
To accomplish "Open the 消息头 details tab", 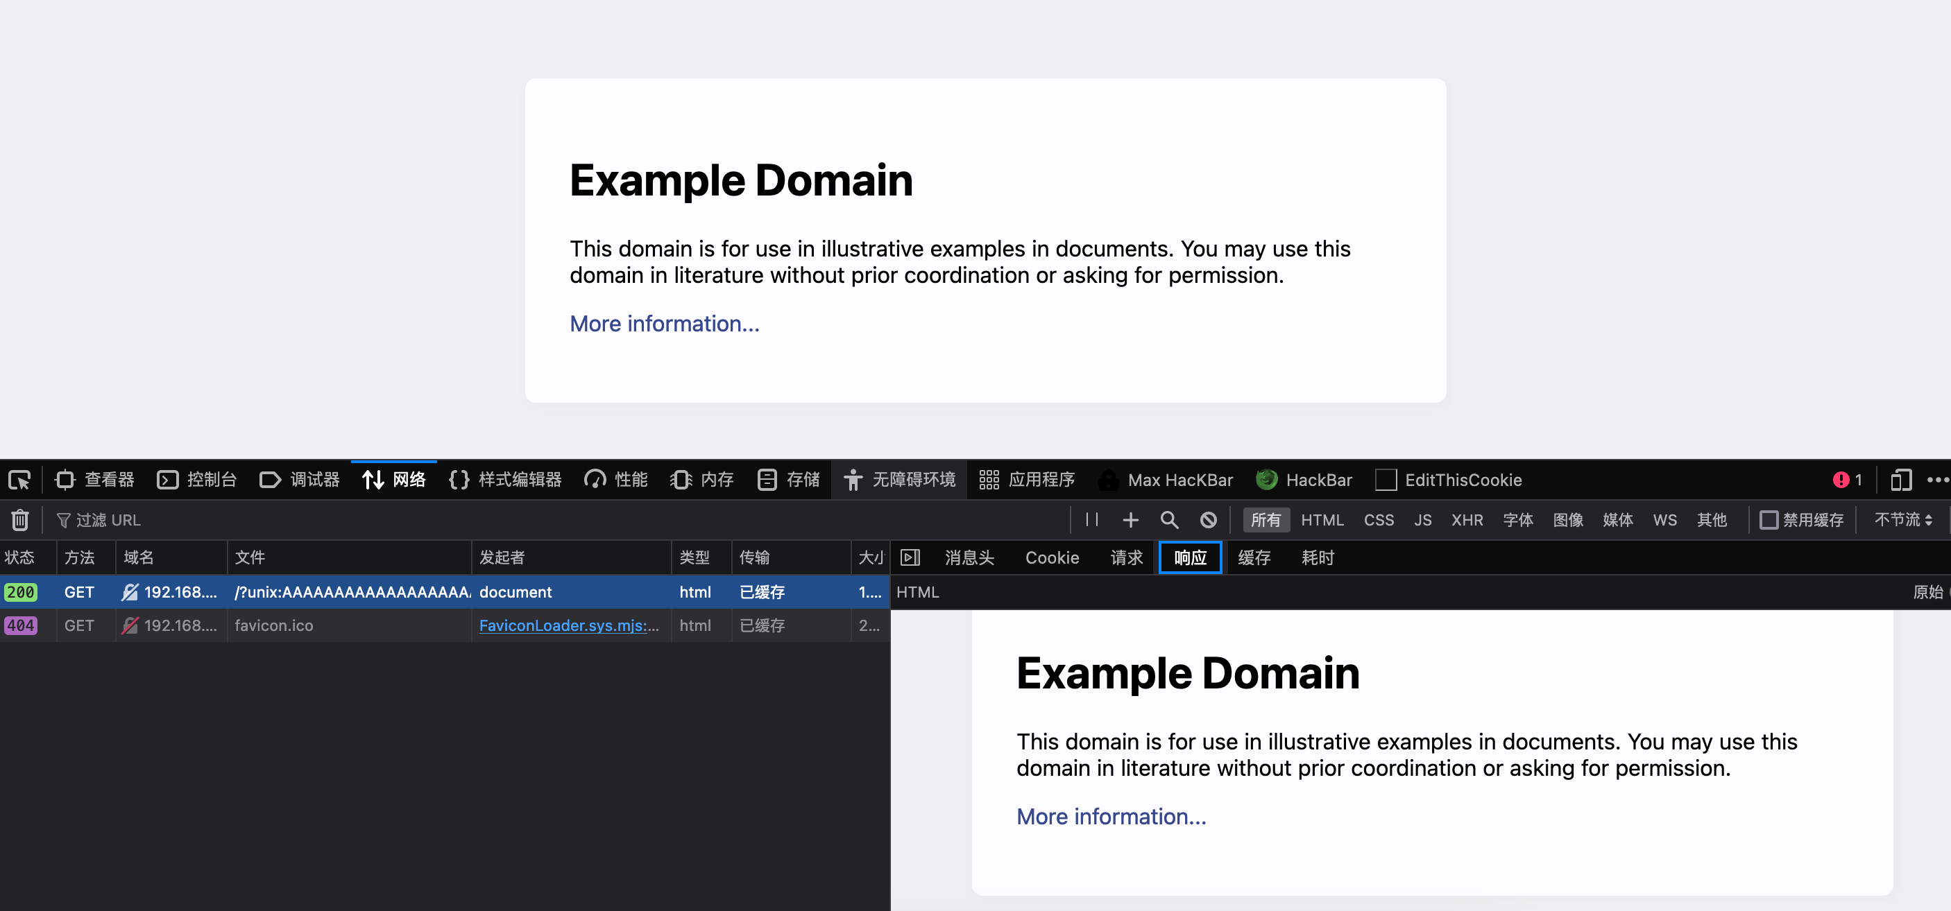I will [969, 557].
